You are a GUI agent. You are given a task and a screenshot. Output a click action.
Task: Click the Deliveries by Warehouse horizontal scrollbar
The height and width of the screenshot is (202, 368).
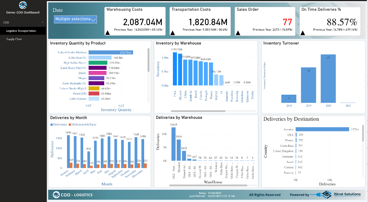pyautogui.click(x=208, y=186)
